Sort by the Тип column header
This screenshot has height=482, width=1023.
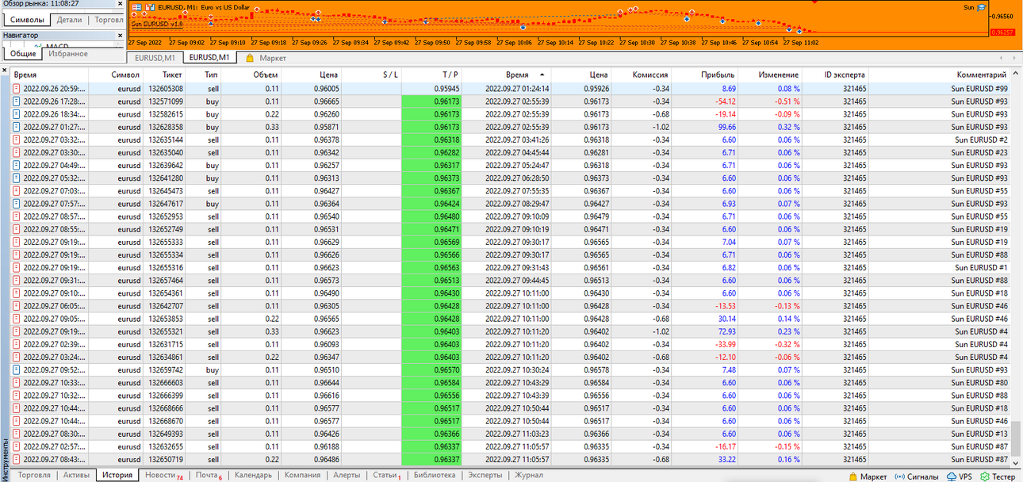point(204,75)
